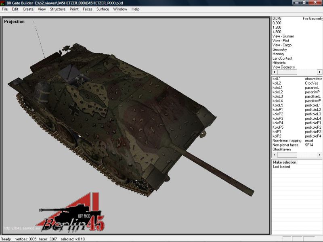Open the Edit menu

[x=15, y=9]
